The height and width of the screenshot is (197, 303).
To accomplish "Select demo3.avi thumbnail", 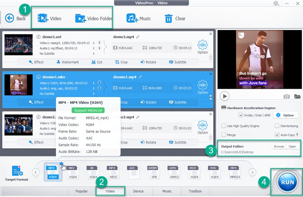I will tap(19, 45).
